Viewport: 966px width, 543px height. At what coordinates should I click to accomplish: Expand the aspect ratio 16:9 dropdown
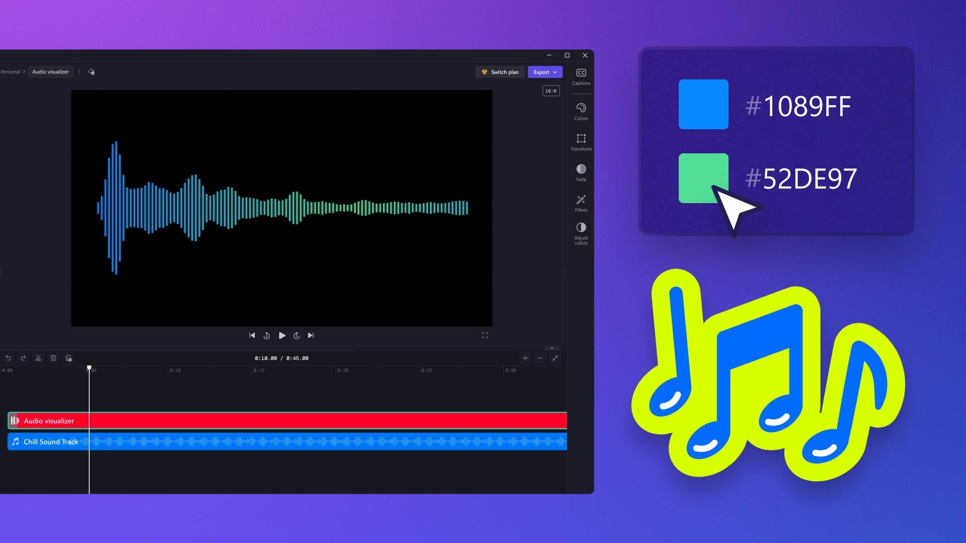tap(551, 91)
